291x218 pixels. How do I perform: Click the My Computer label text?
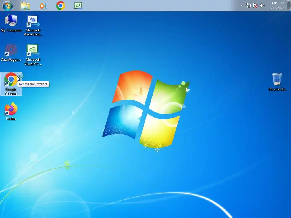(x=11, y=30)
